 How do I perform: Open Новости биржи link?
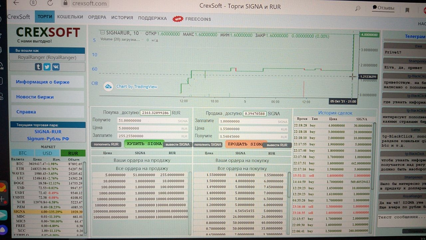[x=47, y=97]
